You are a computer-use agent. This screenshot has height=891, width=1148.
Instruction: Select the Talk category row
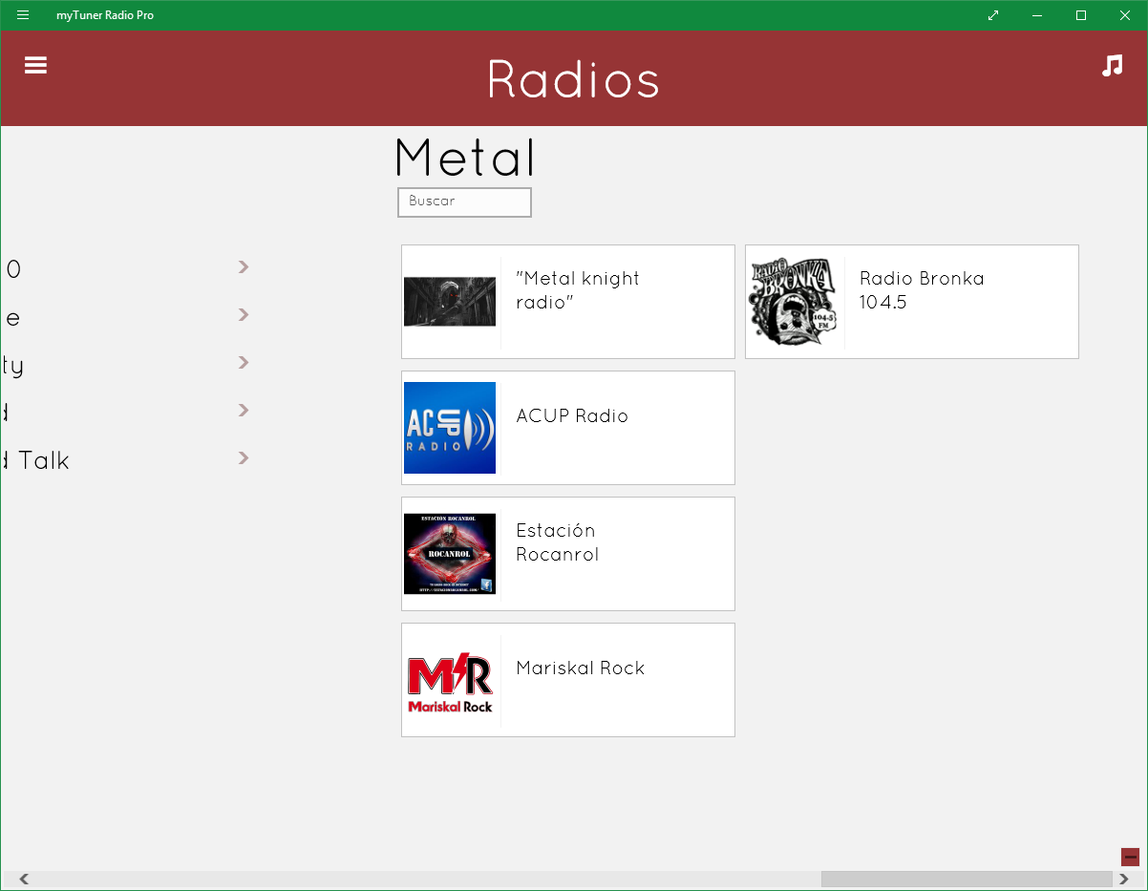pos(127,460)
